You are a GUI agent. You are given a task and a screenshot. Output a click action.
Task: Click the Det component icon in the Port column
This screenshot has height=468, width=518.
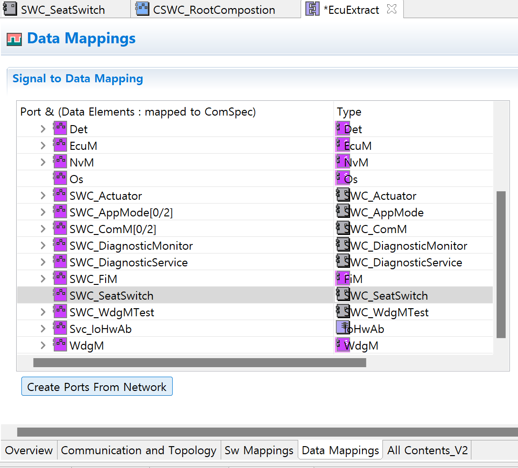point(60,128)
